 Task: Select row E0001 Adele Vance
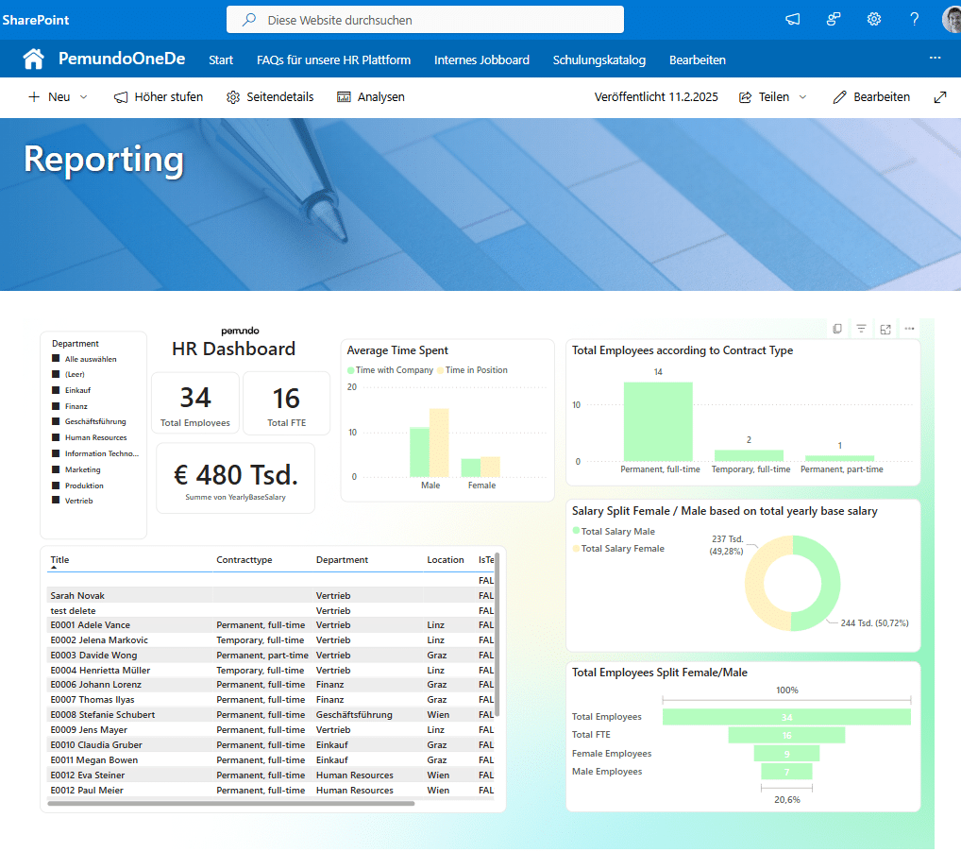[270, 625]
